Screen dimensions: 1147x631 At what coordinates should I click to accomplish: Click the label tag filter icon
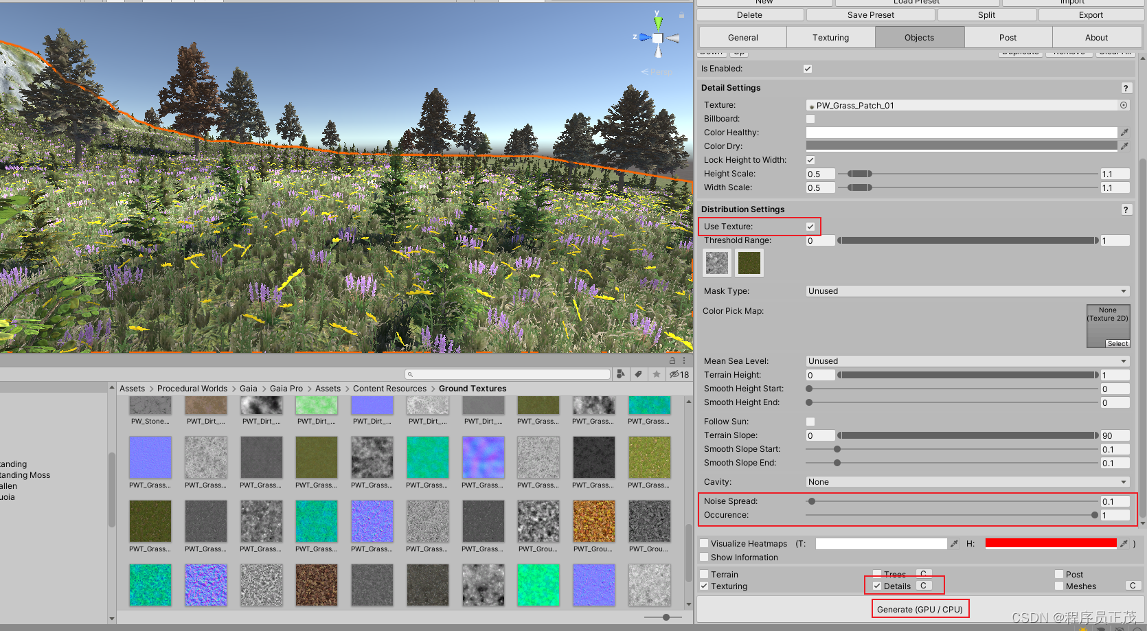point(638,374)
